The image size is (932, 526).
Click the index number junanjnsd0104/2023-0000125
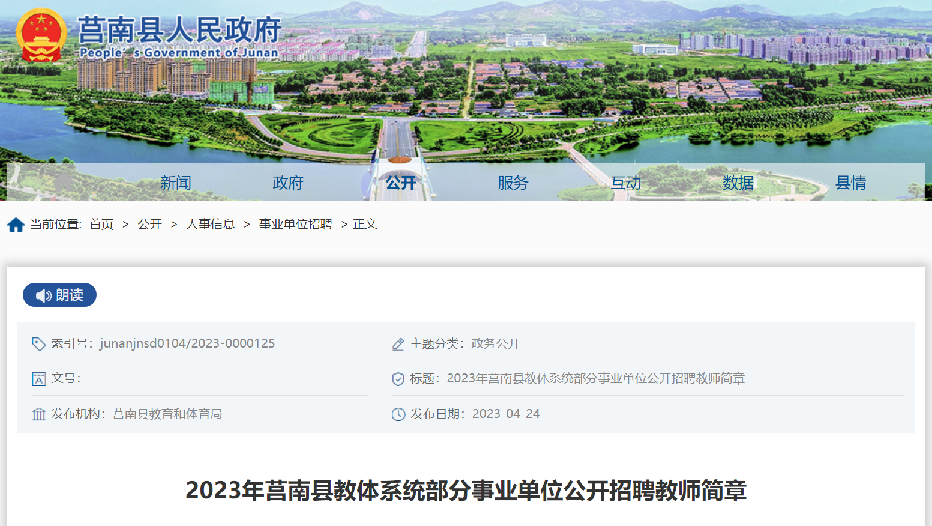coord(187,343)
